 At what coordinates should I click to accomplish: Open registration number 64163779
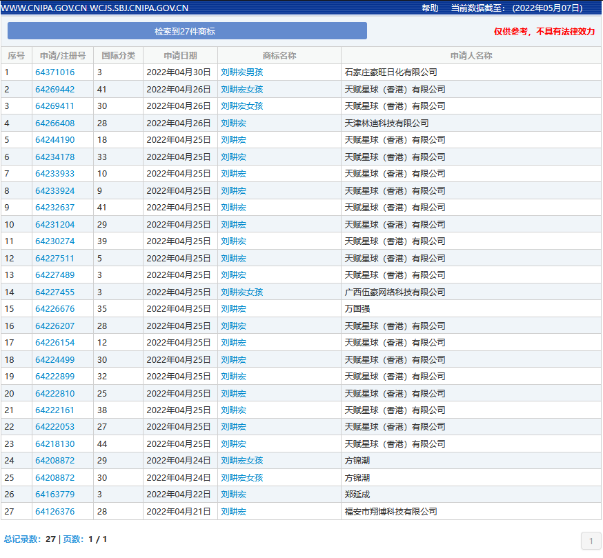(55, 495)
